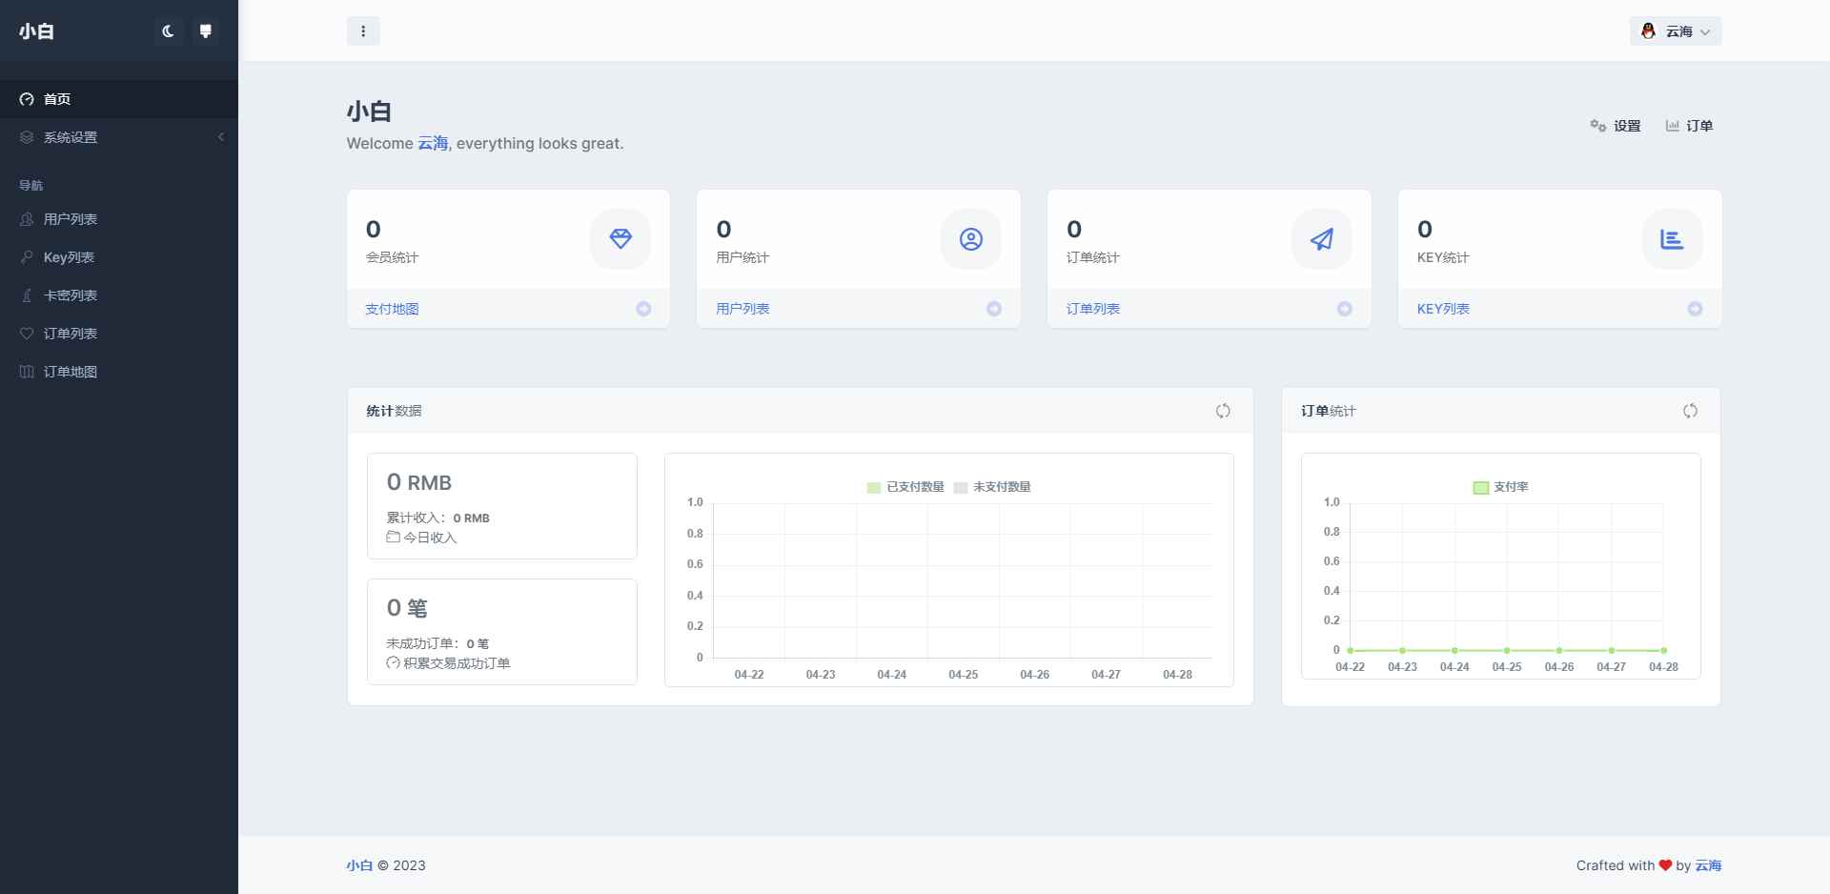
Task: Open 用户列表 from sidebar navigation
Action: 71,219
